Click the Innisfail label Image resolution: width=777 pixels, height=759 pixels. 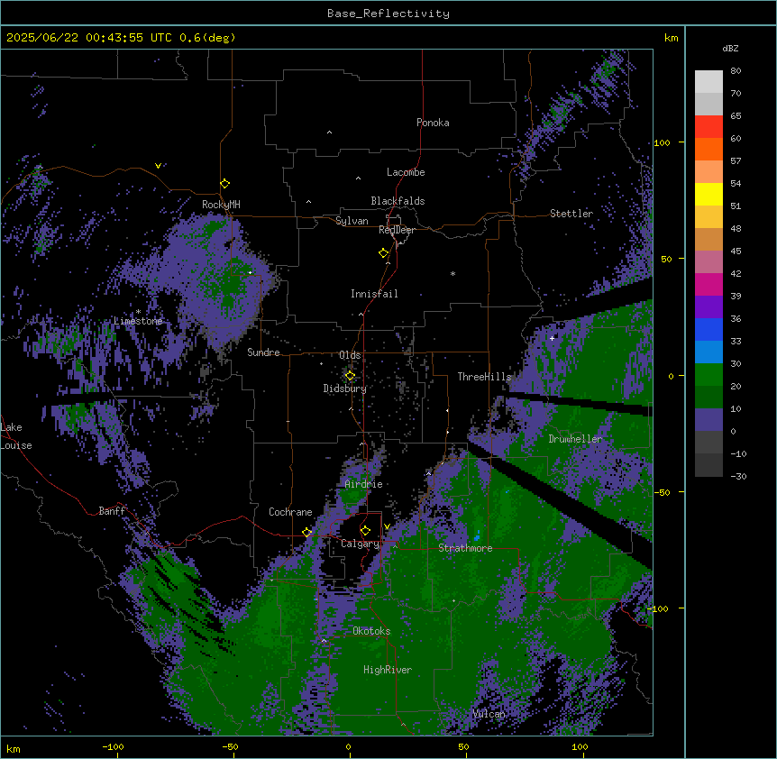tap(374, 294)
